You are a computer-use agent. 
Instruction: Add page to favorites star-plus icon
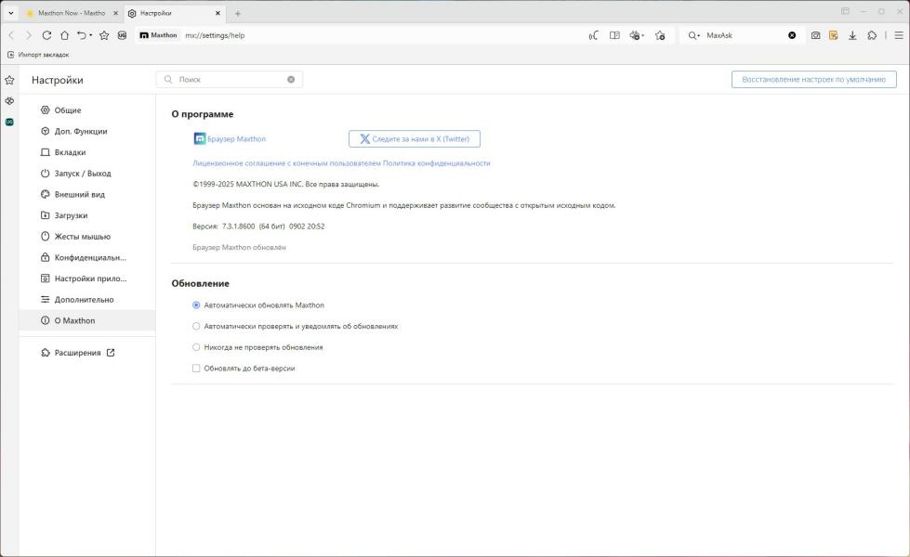[660, 35]
